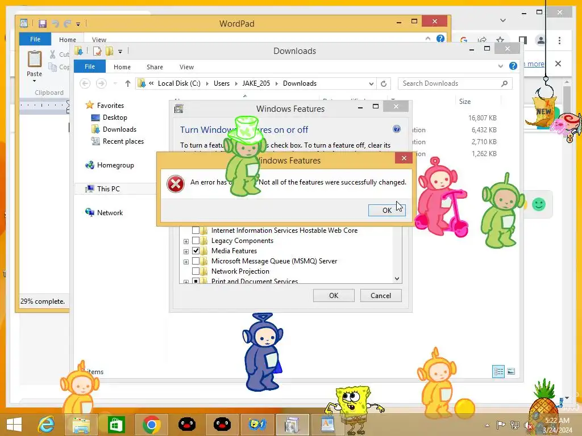Click the explorer Forward arrow button

pos(101,83)
